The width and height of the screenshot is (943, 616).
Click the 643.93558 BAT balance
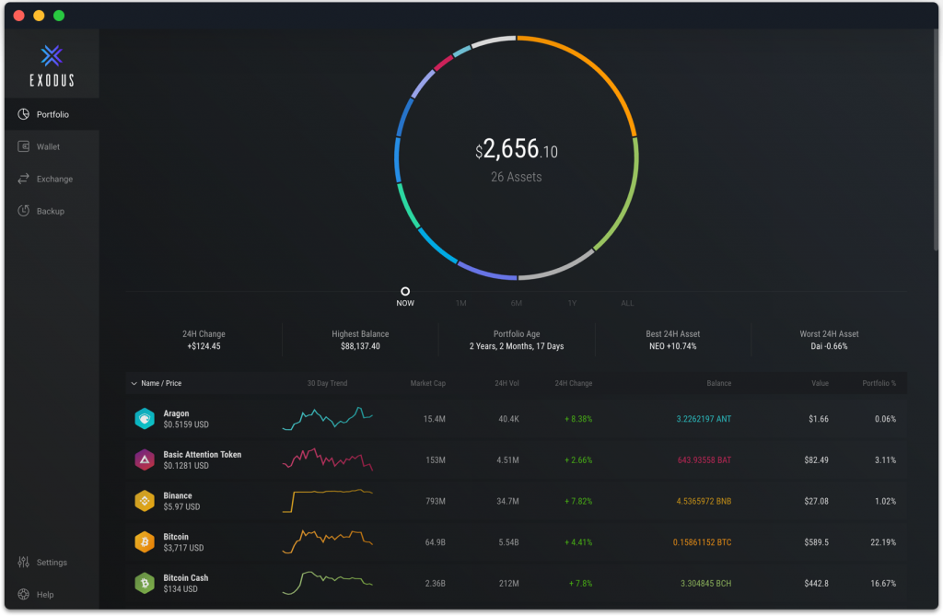704,459
